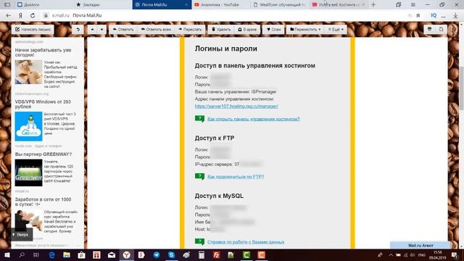Open Windows search in taskbar
Image resolution: width=464 pixels, height=261 pixels.
[22, 254]
